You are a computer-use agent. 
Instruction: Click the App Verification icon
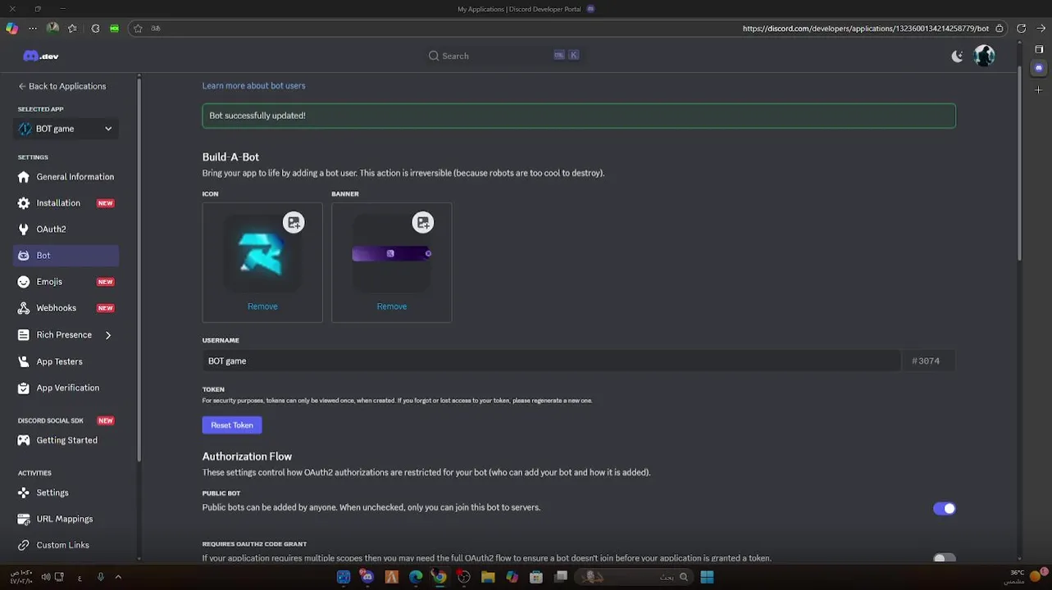pos(24,388)
